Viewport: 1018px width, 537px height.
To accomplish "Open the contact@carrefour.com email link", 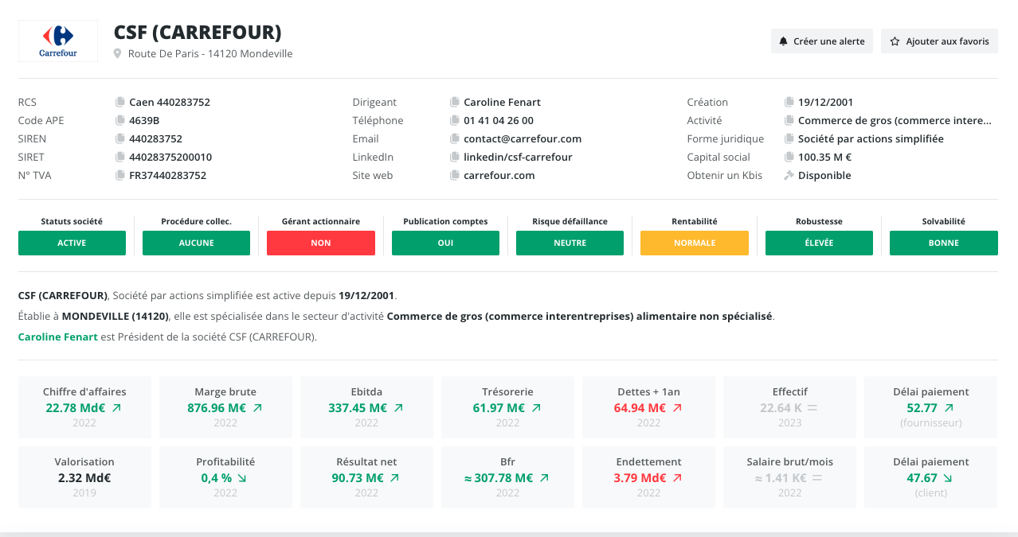I will click(523, 138).
